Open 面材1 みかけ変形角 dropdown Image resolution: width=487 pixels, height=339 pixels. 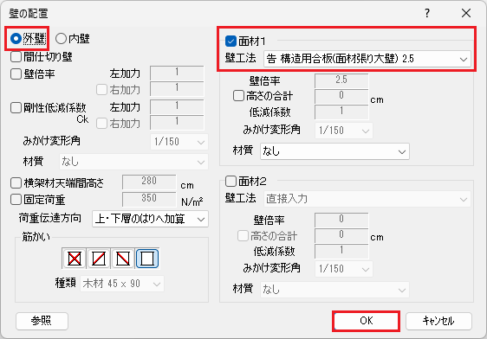coord(344,131)
